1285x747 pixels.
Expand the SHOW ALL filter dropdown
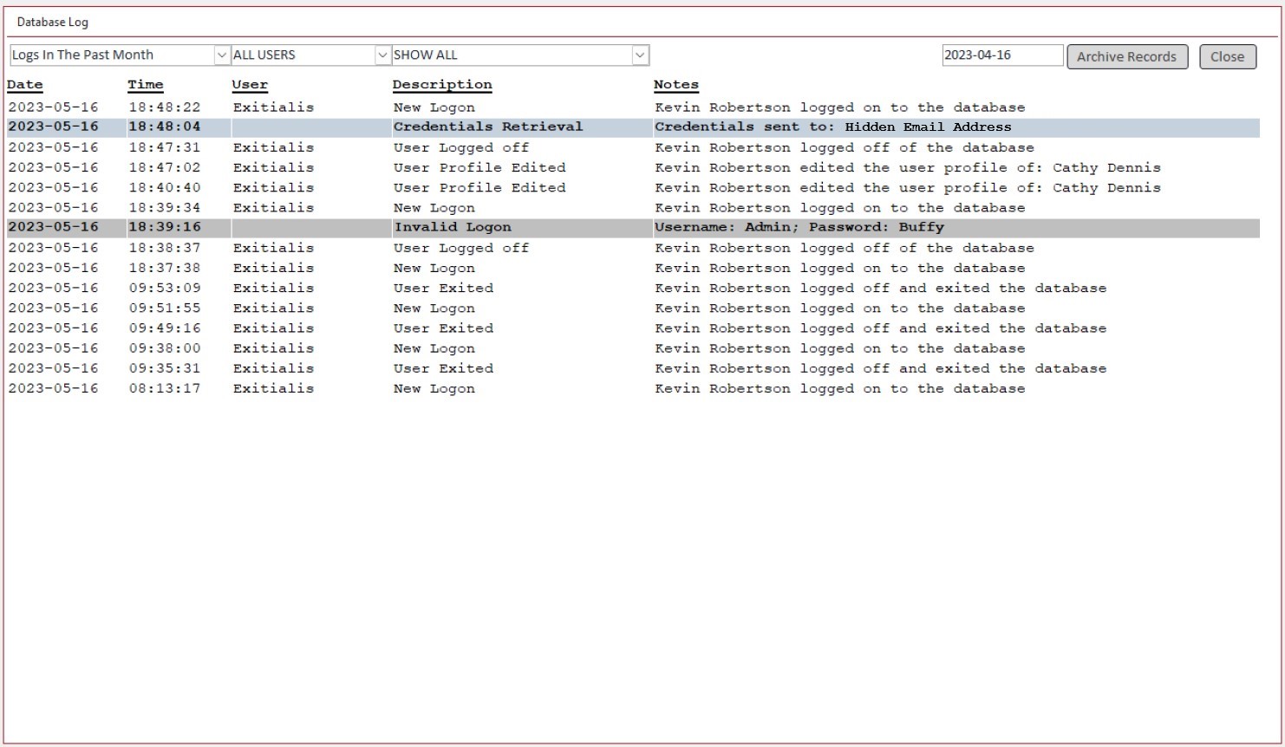[x=512, y=54]
